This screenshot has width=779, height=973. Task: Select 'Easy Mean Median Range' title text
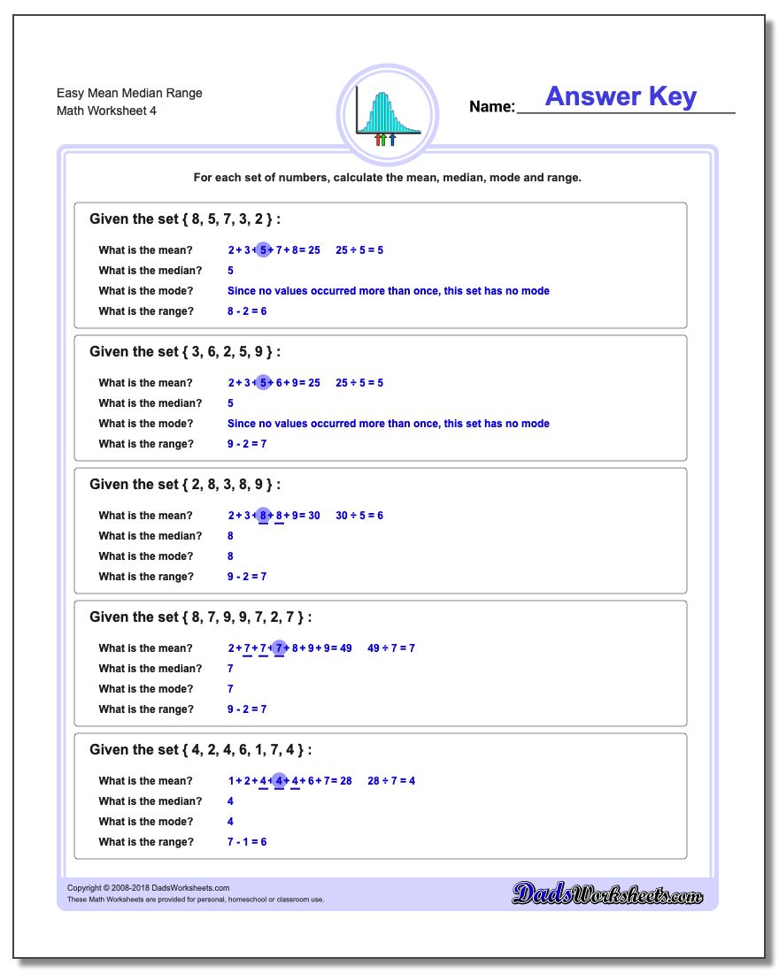[x=129, y=93]
